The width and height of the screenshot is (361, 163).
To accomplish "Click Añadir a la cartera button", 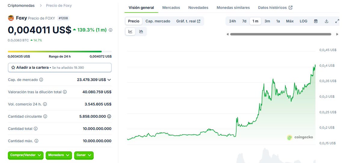I will 60,68.
